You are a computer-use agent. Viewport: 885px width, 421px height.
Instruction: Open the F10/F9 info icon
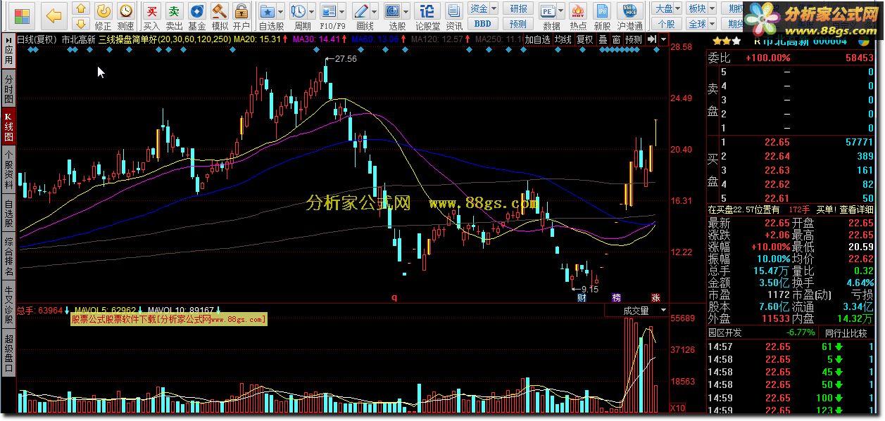330,16
